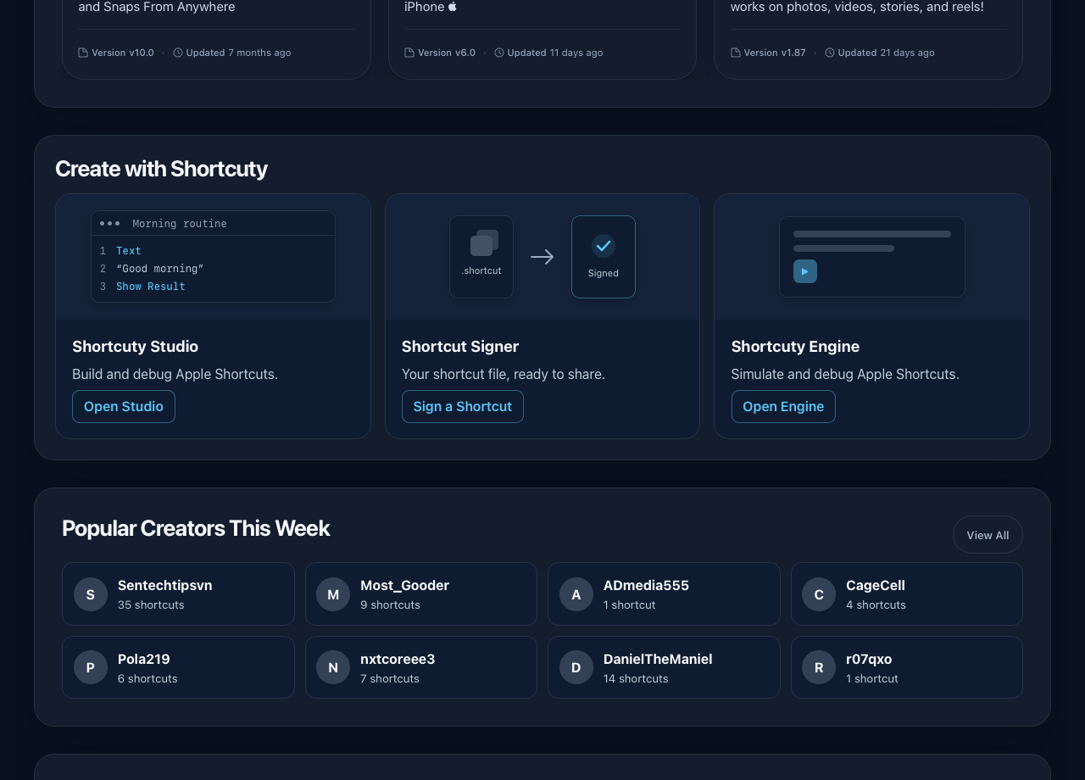Viewport: 1085px width, 780px height.
Task: Click "Simulate and debug Apple Shortcuts." description
Action: [845, 374]
